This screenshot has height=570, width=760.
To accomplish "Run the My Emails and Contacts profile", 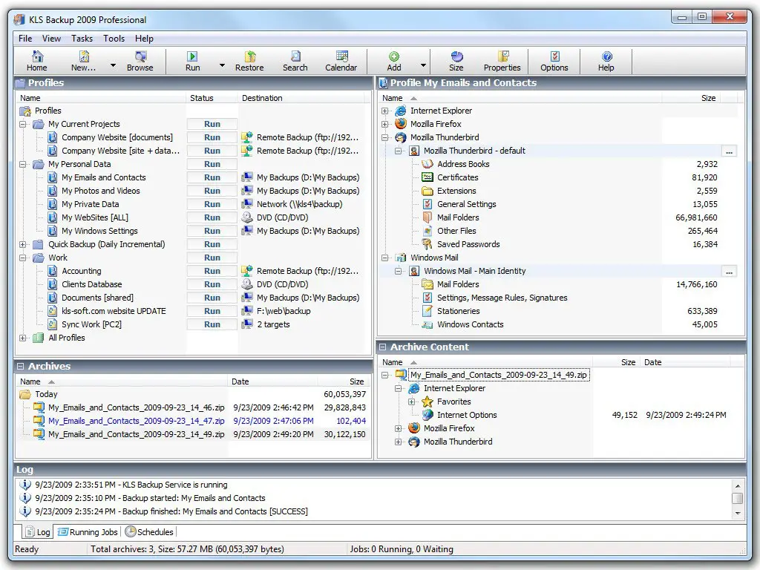I will pyautogui.click(x=212, y=177).
